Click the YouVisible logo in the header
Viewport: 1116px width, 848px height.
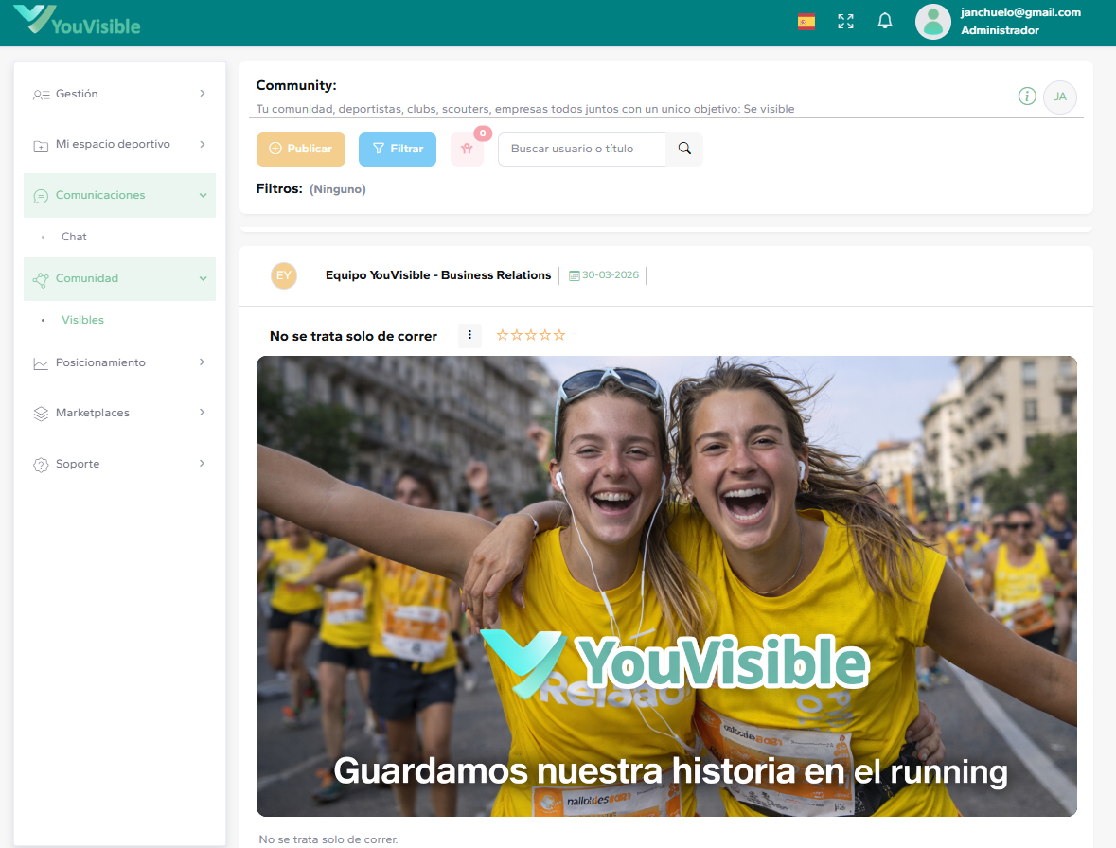pyautogui.click(x=76, y=21)
